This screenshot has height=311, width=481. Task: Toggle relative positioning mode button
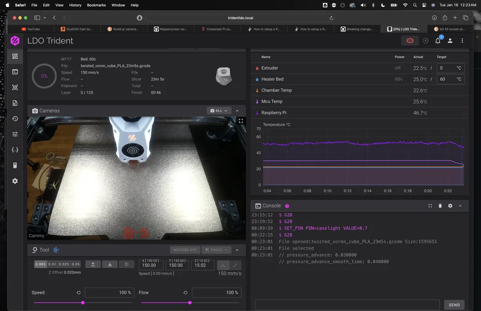pos(235,265)
